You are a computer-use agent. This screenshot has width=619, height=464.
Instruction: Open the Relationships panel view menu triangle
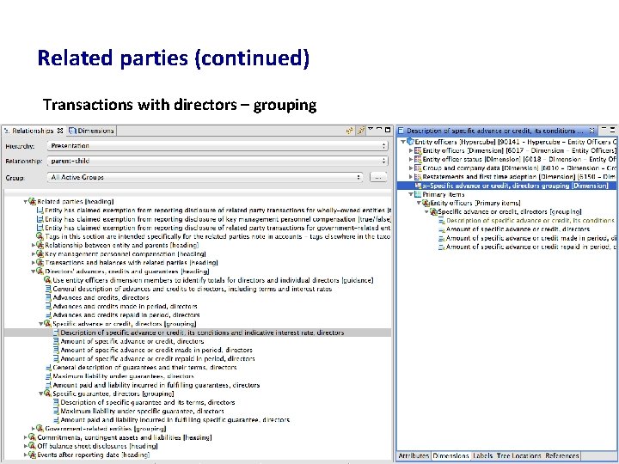(x=371, y=129)
